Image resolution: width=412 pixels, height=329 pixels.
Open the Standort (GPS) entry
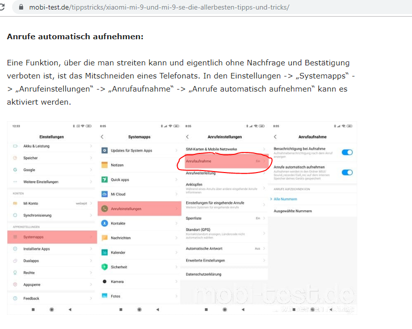point(225,233)
